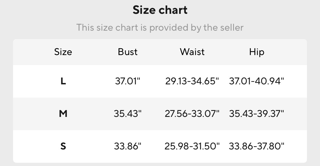This screenshot has width=320, height=166.
Task: Select the Bust column header
Action: (x=128, y=52)
